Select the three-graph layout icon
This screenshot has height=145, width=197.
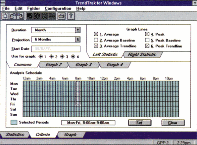[45, 16]
